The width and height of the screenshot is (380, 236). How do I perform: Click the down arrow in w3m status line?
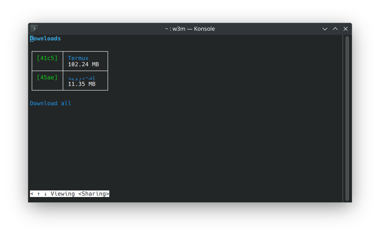pyautogui.click(x=46, y=194)
